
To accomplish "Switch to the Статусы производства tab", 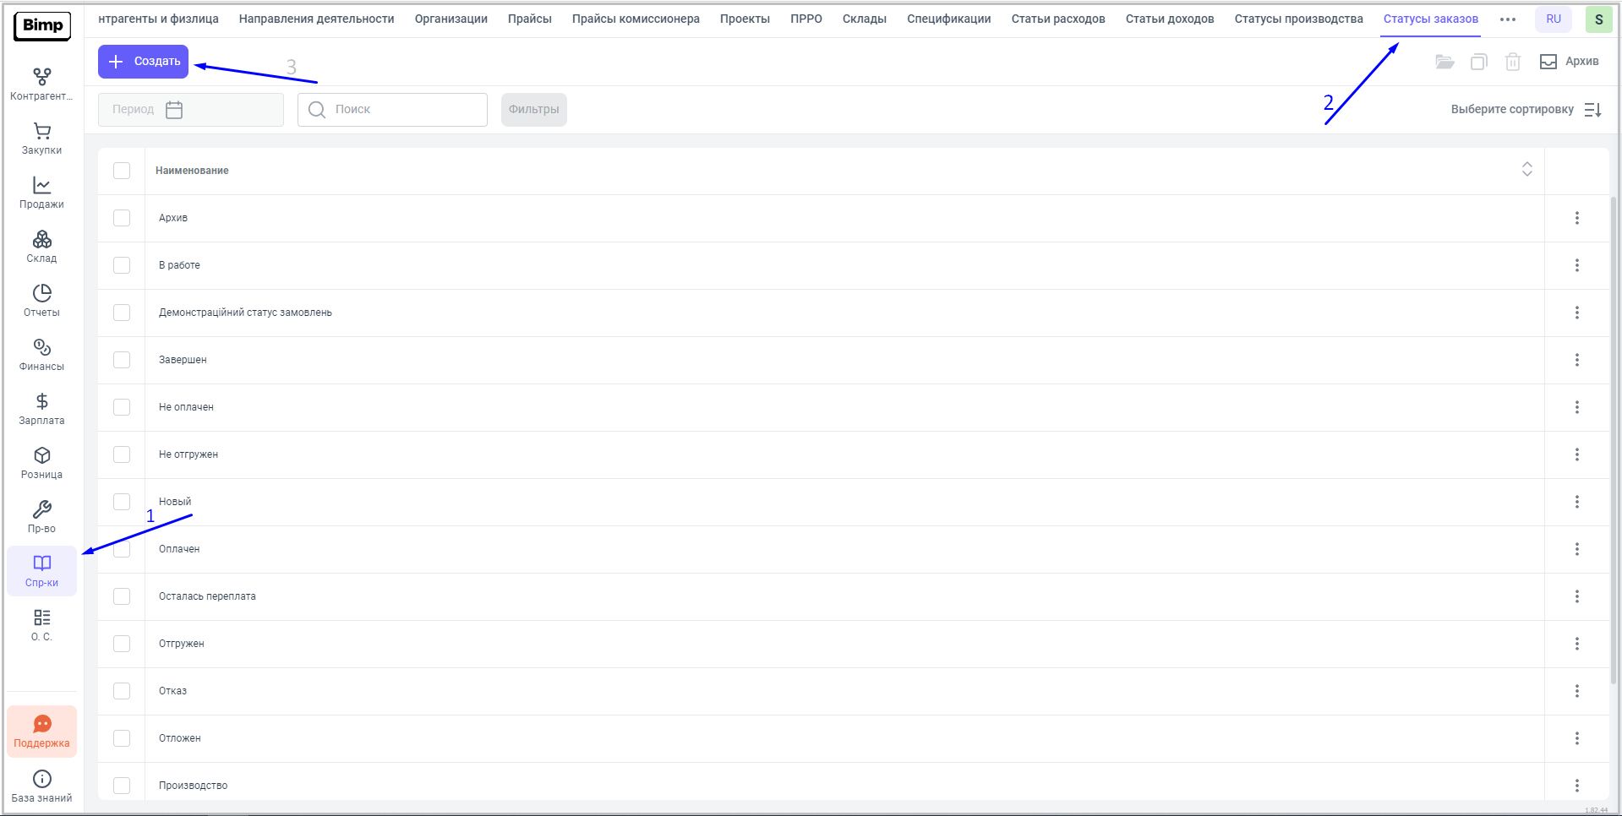I will (1298, 19).
